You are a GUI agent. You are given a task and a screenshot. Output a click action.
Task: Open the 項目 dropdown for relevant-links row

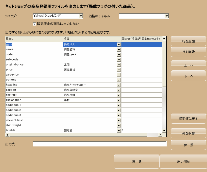119,121
